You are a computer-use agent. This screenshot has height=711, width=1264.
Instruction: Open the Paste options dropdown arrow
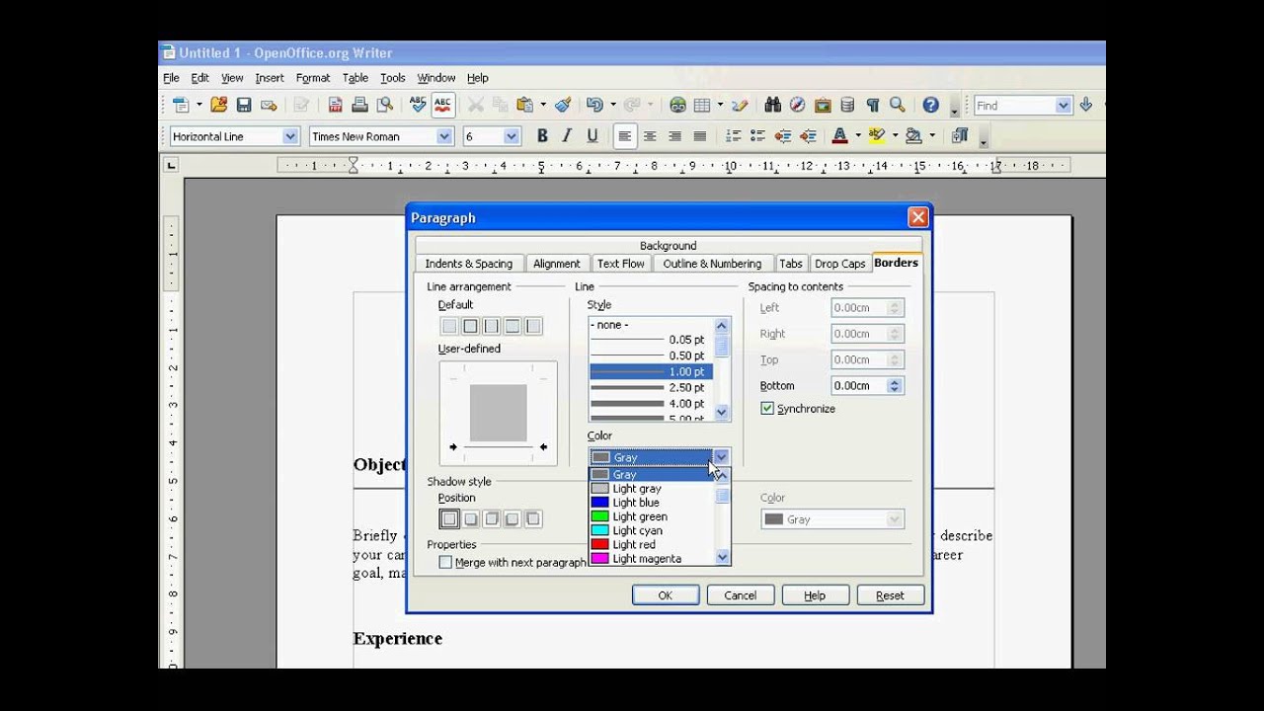tap(542, 105)
